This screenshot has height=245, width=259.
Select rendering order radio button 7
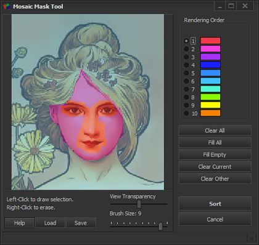coord(186,89)
